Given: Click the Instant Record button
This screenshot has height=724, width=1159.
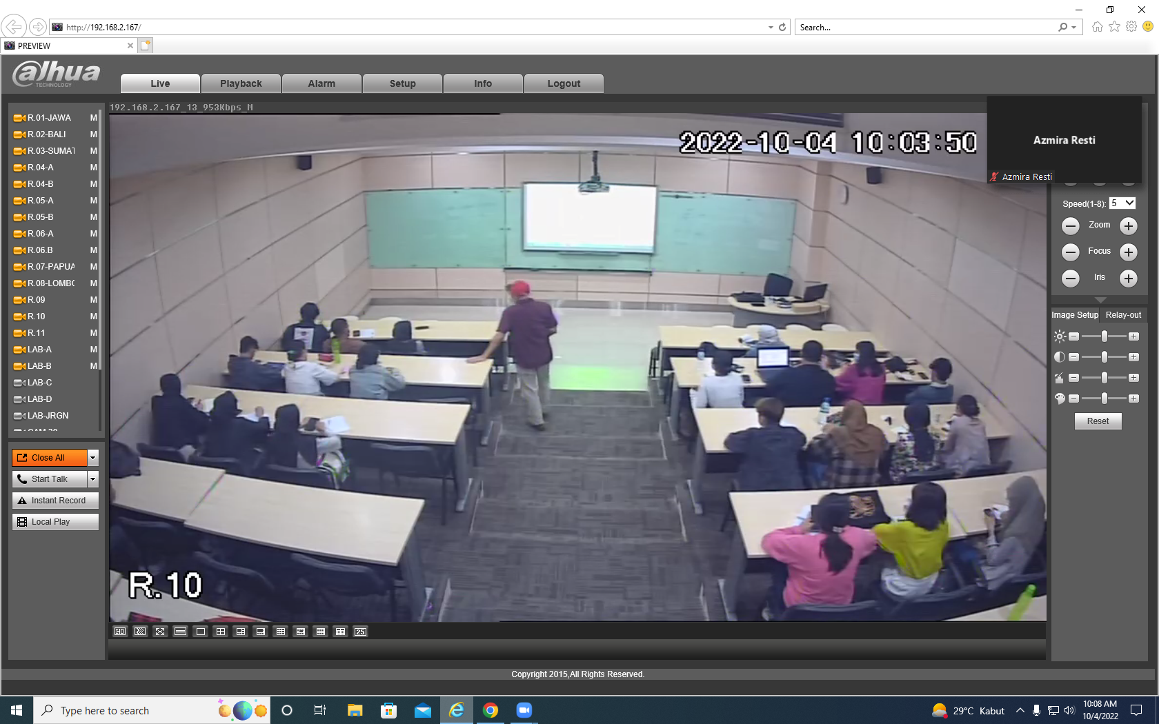Looking at the screenshot, I should [55, 501].
